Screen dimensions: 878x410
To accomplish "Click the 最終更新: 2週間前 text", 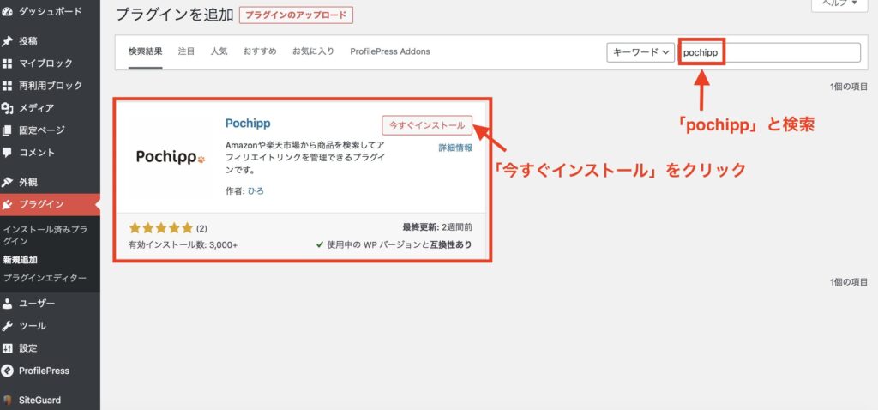I will tap(437, 227).
